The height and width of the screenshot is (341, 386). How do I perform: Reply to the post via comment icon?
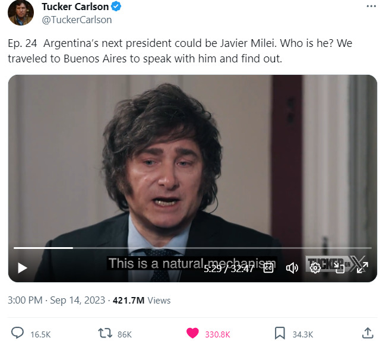pos(18,333)
